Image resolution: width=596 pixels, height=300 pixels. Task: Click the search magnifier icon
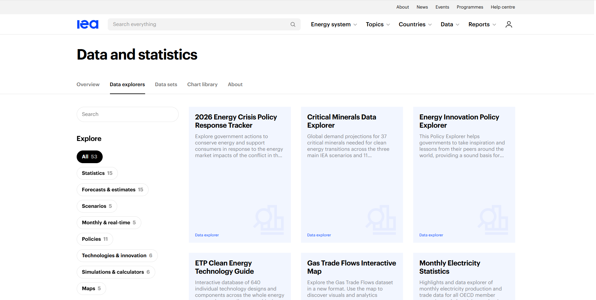(293, 24)
